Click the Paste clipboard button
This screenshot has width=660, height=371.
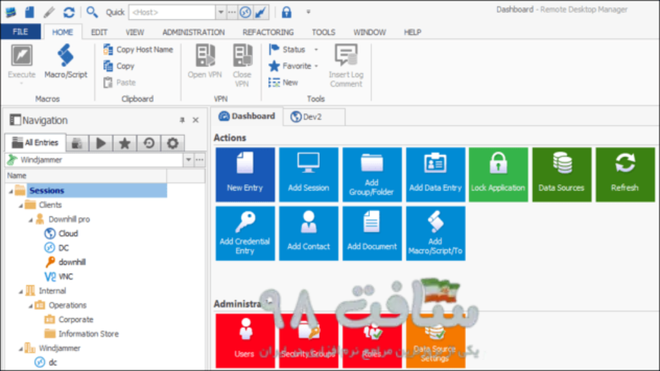pyautogui.click(x=120, y=82)
